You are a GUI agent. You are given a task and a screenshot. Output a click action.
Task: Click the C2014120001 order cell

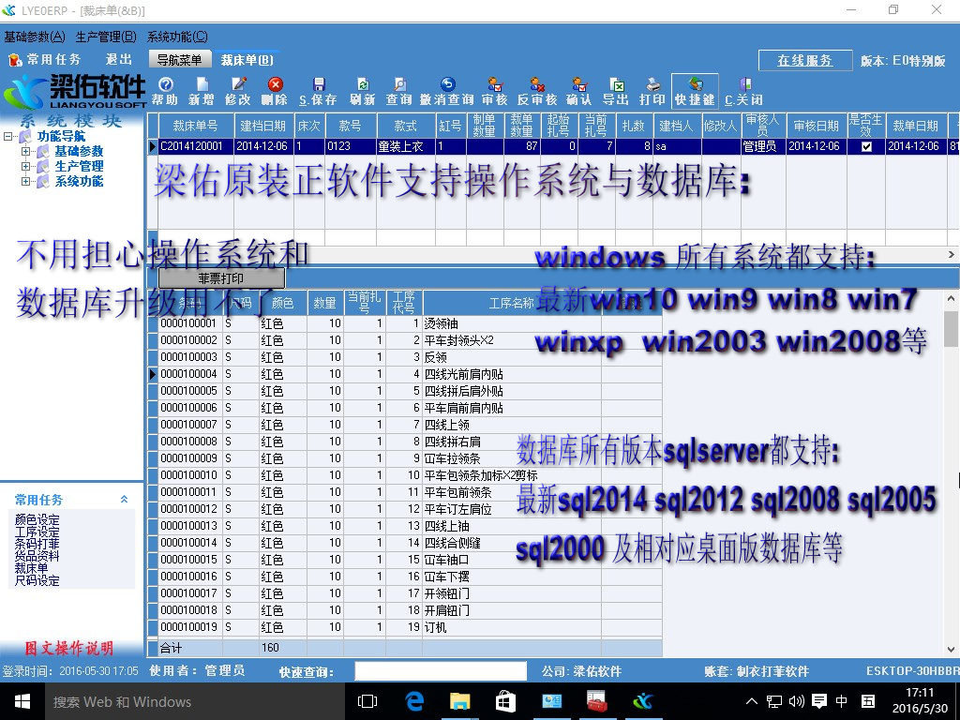click(x=196, y=146)
